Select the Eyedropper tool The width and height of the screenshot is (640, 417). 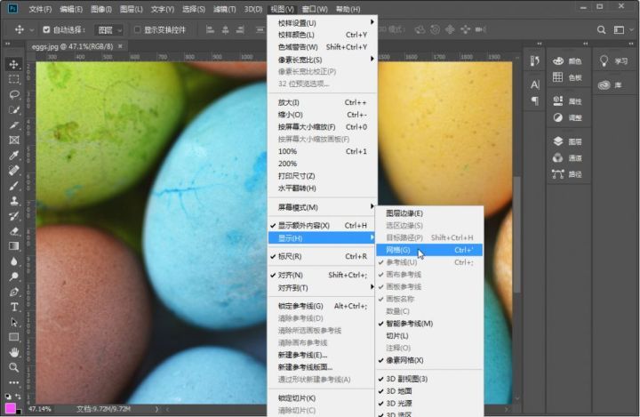click(x=14, y=156)
